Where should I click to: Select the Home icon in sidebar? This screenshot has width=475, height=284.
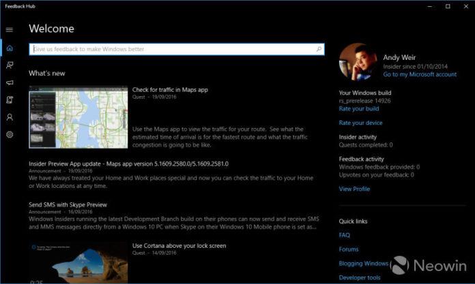10,48
